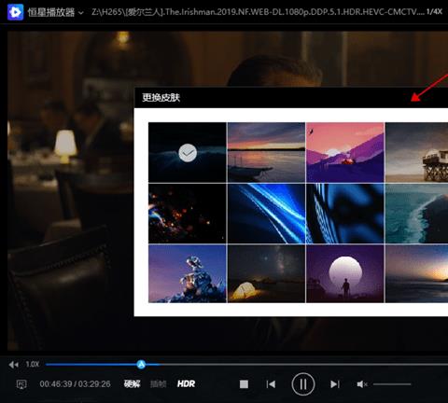The height and width of the screenshot is (403, 448).
Task: Select the dark wave skin with checkmark
Action: pos(188,152)
